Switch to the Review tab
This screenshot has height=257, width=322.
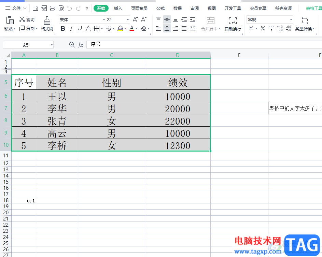pos(195,9)
